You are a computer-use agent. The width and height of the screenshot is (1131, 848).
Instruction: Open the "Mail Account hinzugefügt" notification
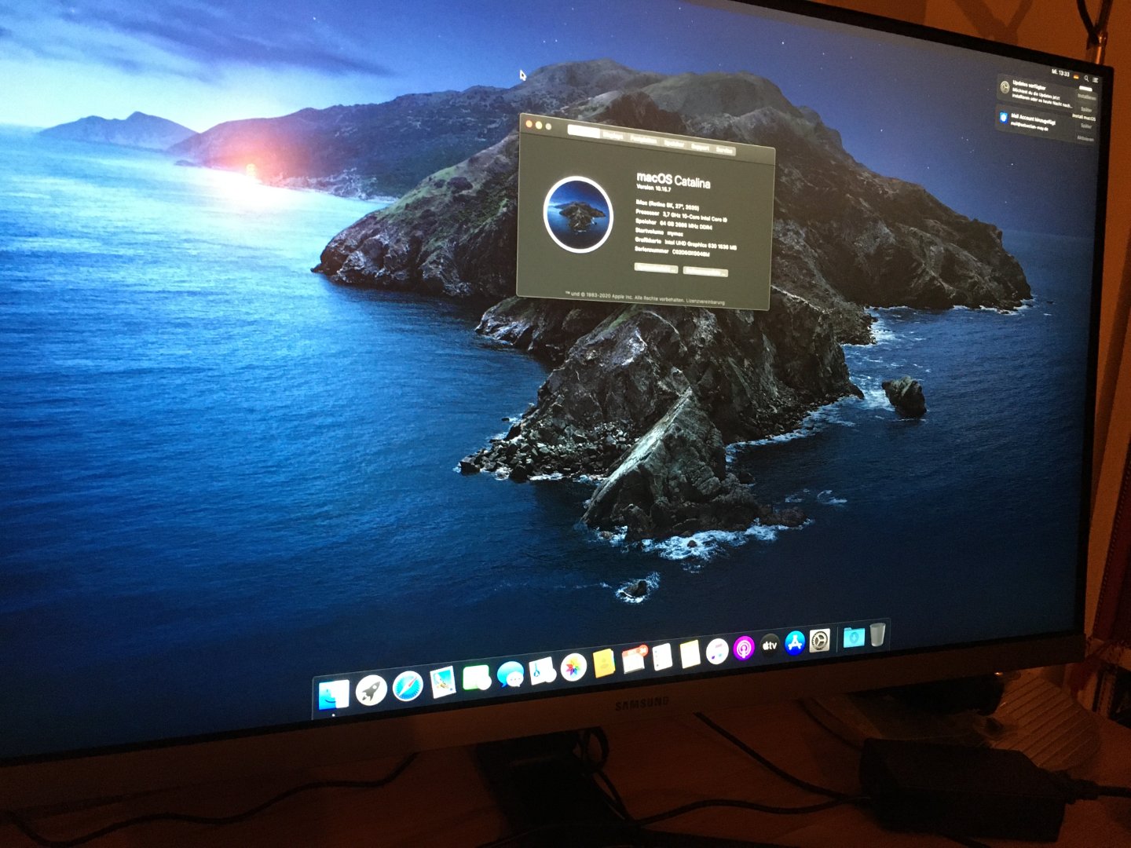(1045, 125)
